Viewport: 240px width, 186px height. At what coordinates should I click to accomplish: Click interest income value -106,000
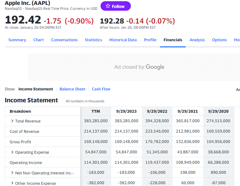pyautogui.click(x=157, y=173)
